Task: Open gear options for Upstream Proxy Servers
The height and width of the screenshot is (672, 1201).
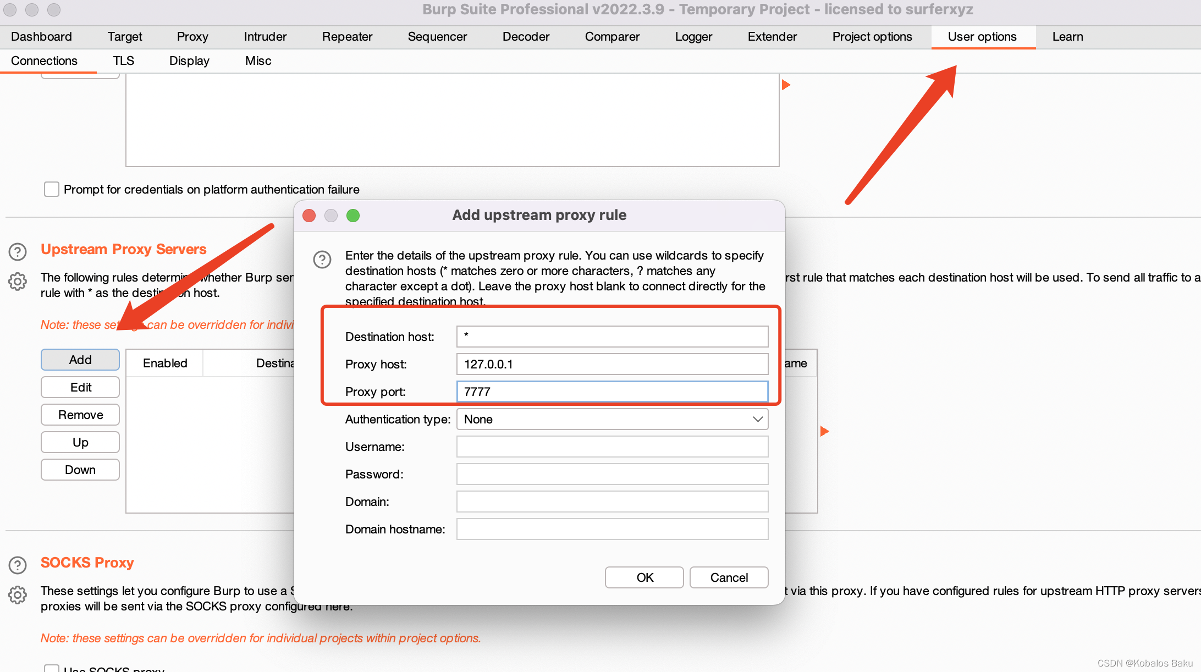Action: coord(18,282)
